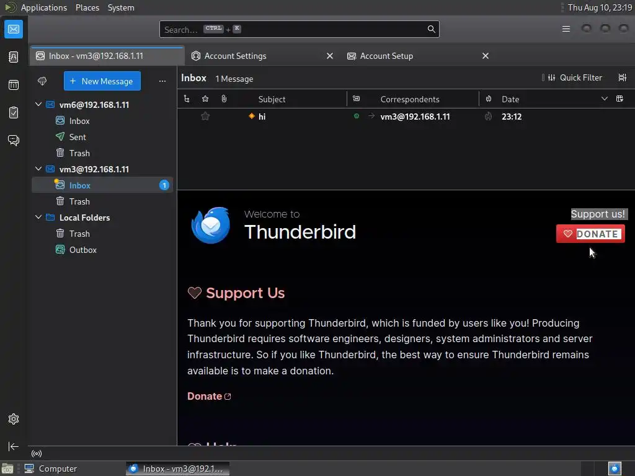Open the Address Book space
Screen dimensions: 635x476
(x=14, y=57)
